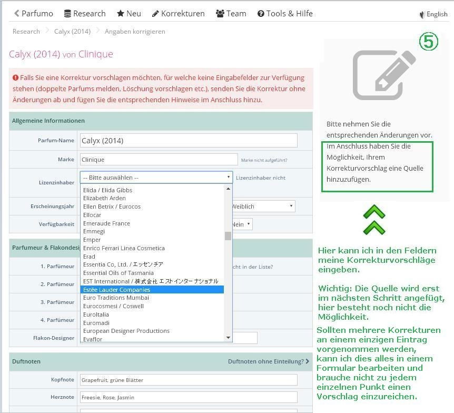Select 'Erad' in the dropdown list

click(152, 257)
